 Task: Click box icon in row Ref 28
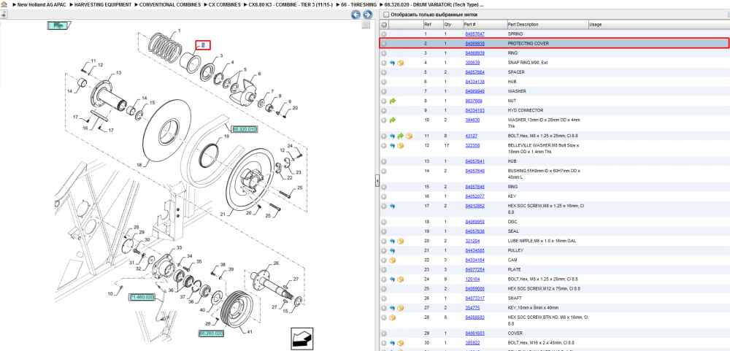point(393,317)
